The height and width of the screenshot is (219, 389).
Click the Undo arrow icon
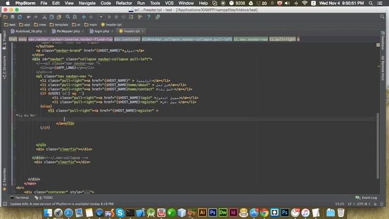[29, 17]
